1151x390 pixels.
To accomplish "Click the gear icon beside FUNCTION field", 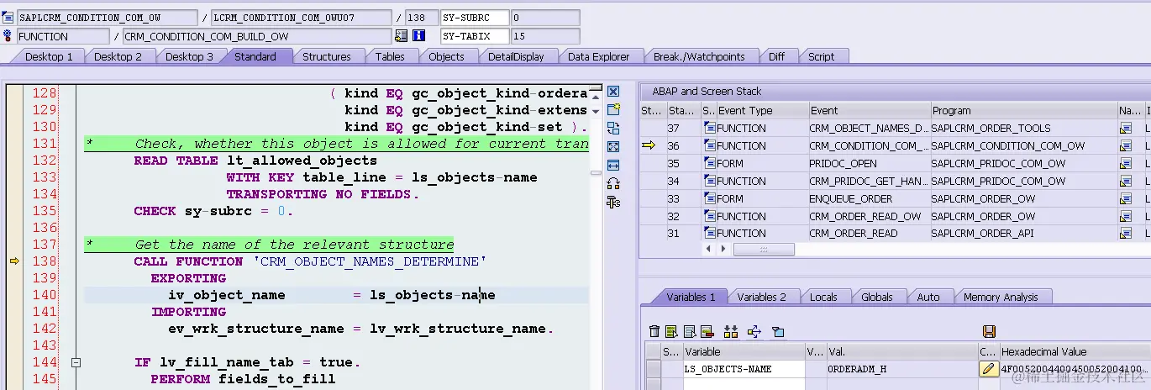I will coord(8,36).
